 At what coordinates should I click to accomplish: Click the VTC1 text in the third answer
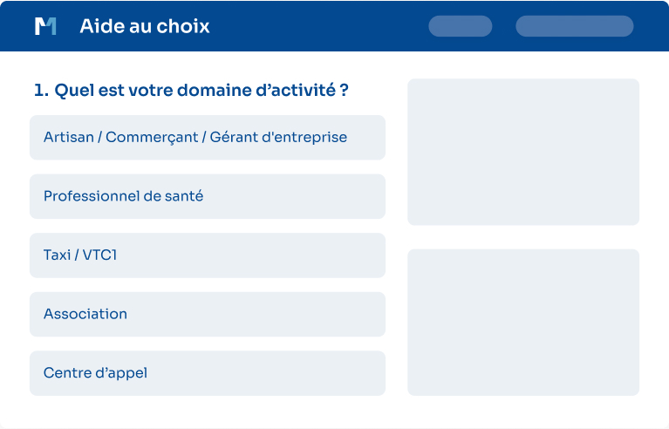tap(99, 255)
